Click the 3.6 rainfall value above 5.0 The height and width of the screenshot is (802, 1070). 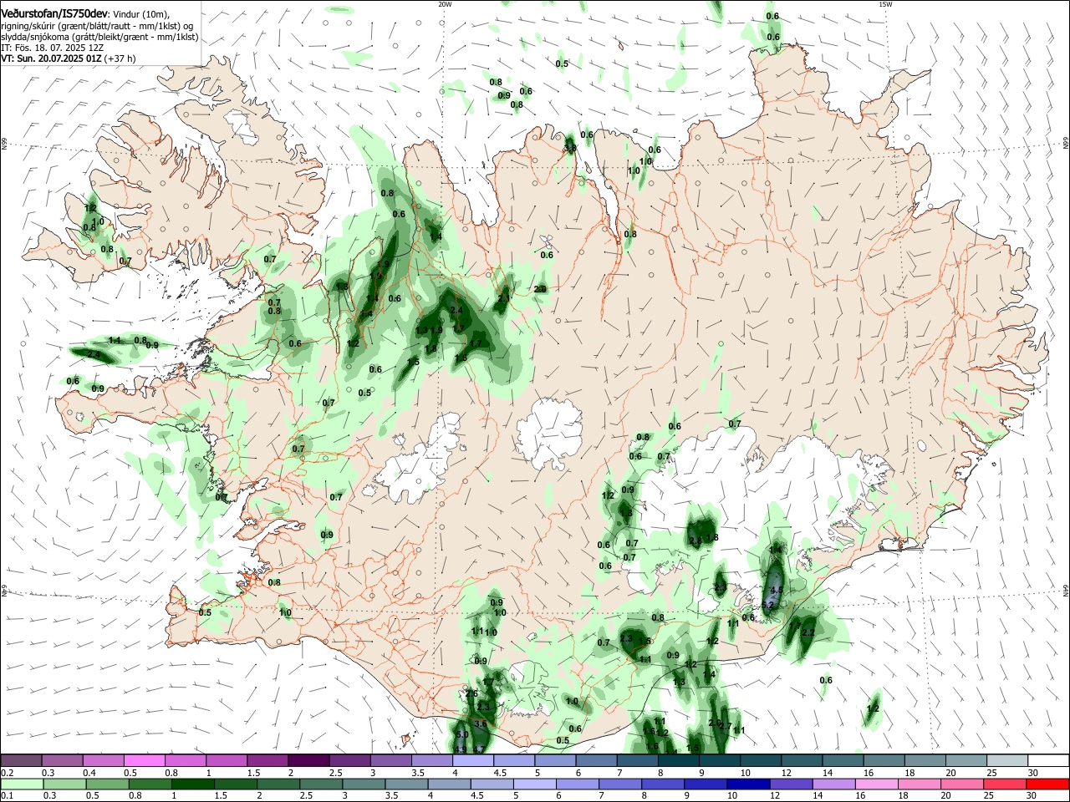click(x=480, y=723)
